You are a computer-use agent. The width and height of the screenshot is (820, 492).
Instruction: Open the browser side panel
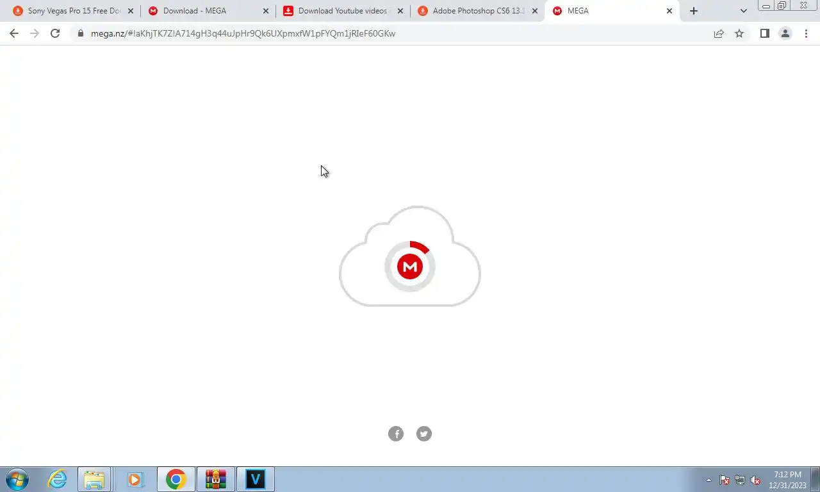(764, 33)
